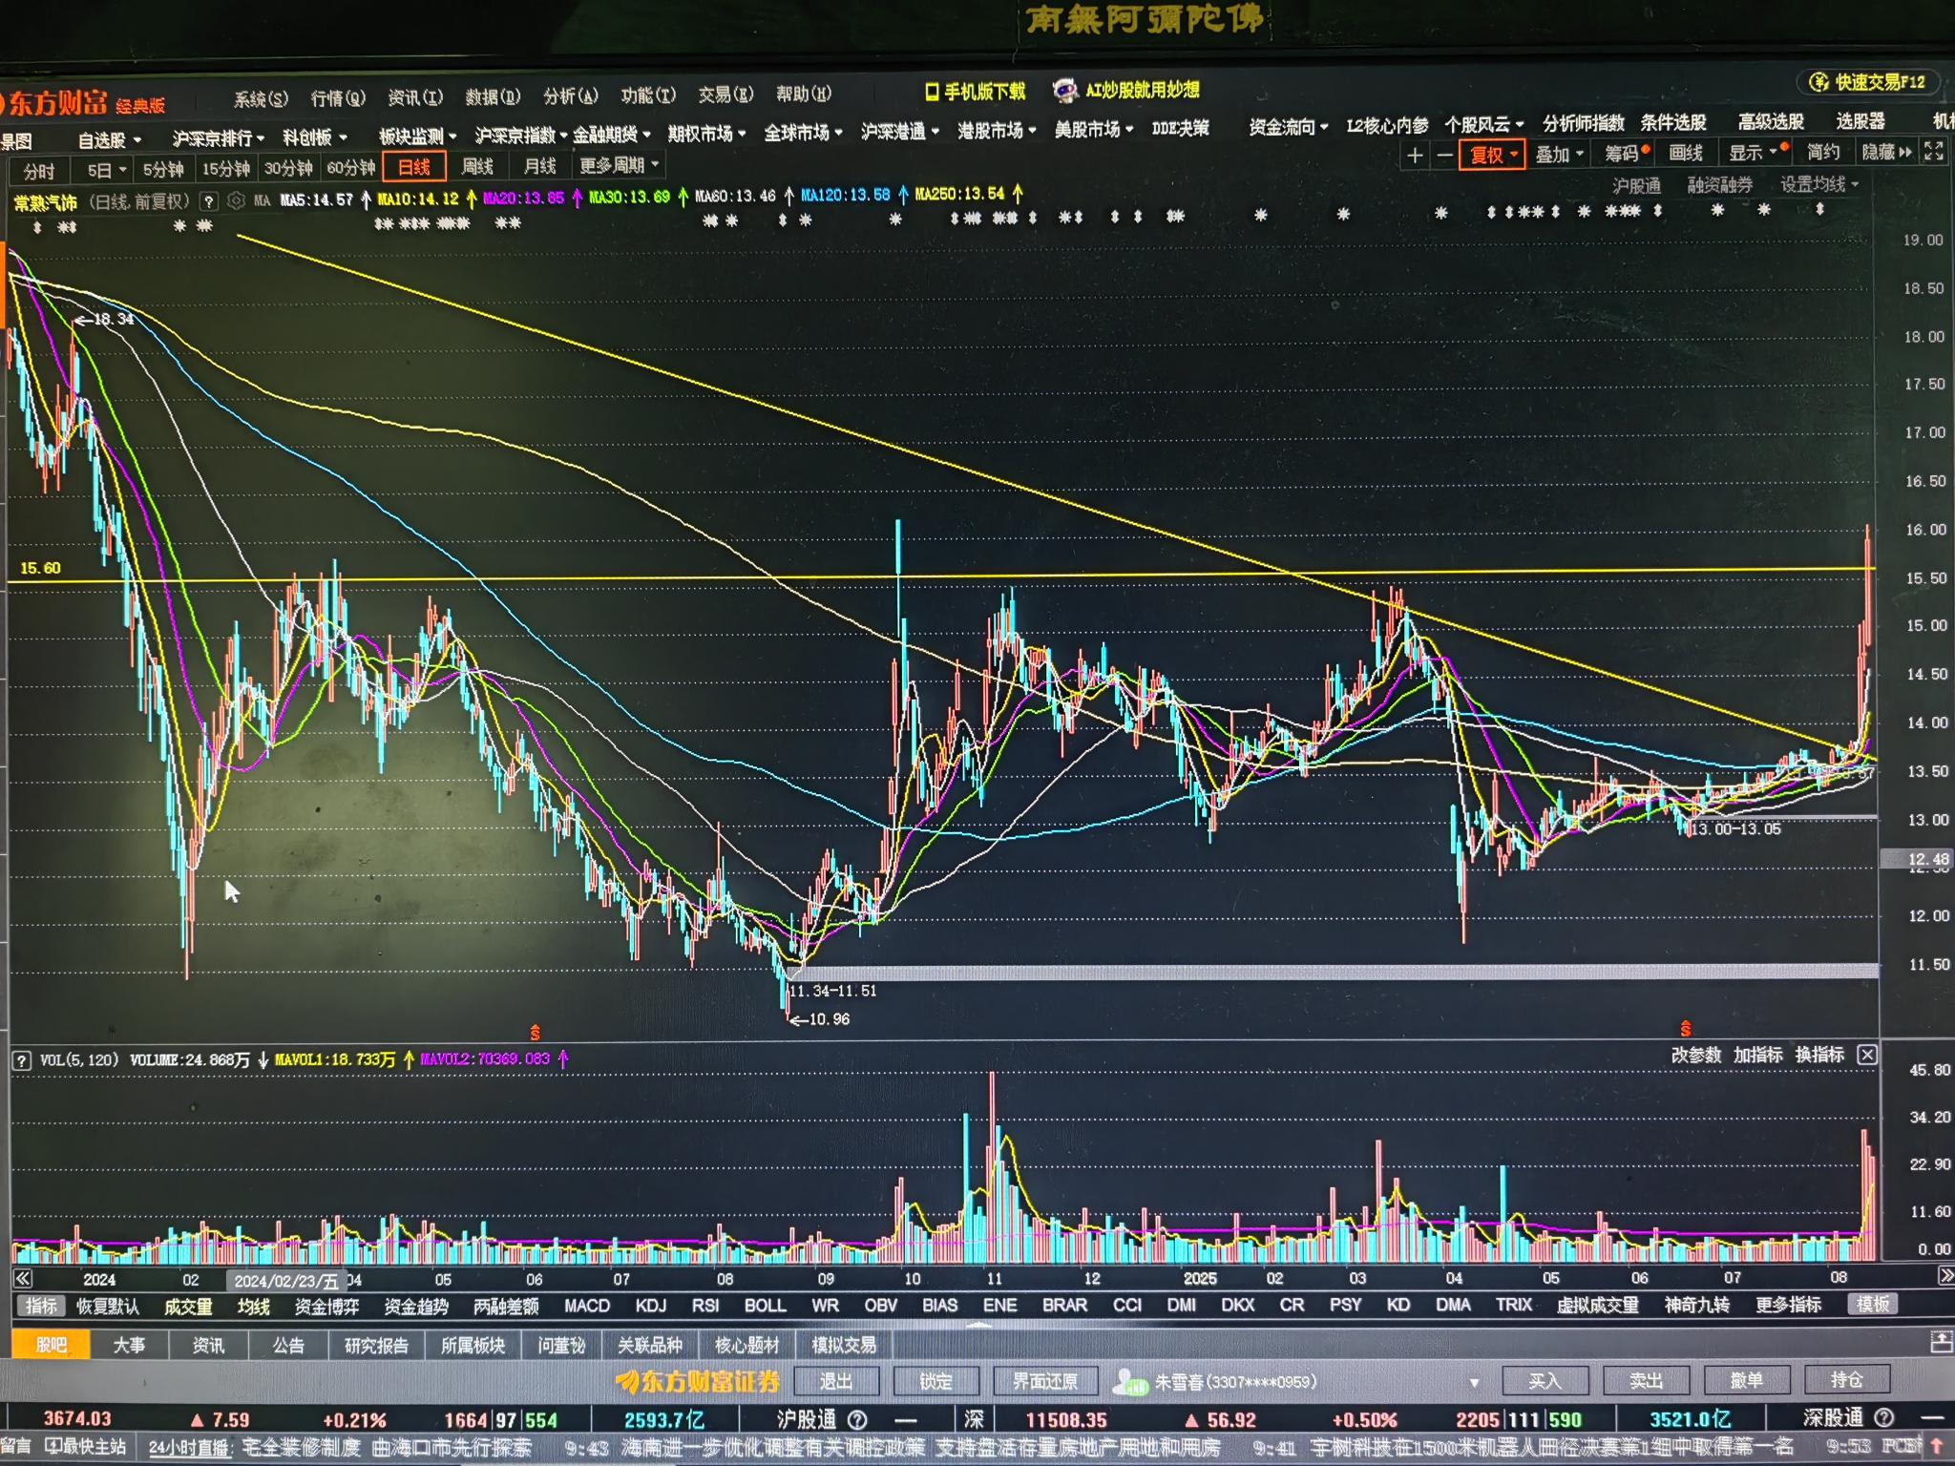This screenshot has height=1466, width=1955.
Task: Open 交易(E) menu
Action: pyautogui.click(x=725, y=94)
